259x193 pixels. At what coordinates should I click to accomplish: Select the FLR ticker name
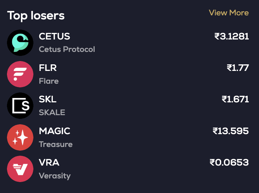click(x=48, y=68)
